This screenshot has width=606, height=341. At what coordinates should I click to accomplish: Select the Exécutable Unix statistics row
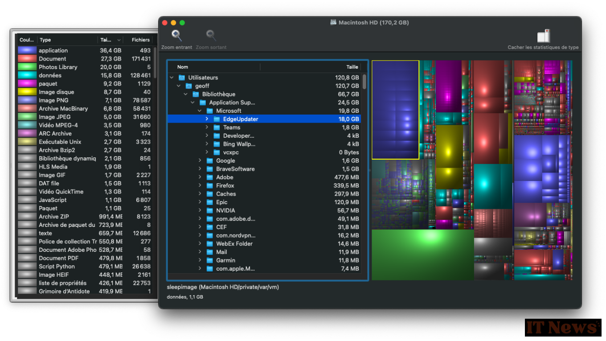85,142
